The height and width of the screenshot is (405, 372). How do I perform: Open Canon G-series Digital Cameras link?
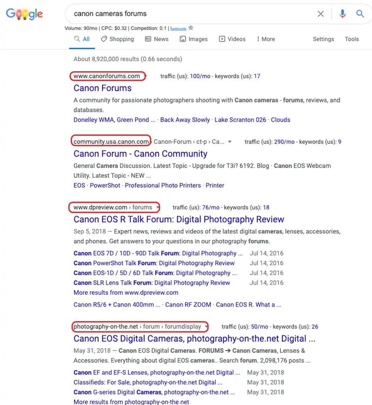pyautogui.click(x=154, y=392)
